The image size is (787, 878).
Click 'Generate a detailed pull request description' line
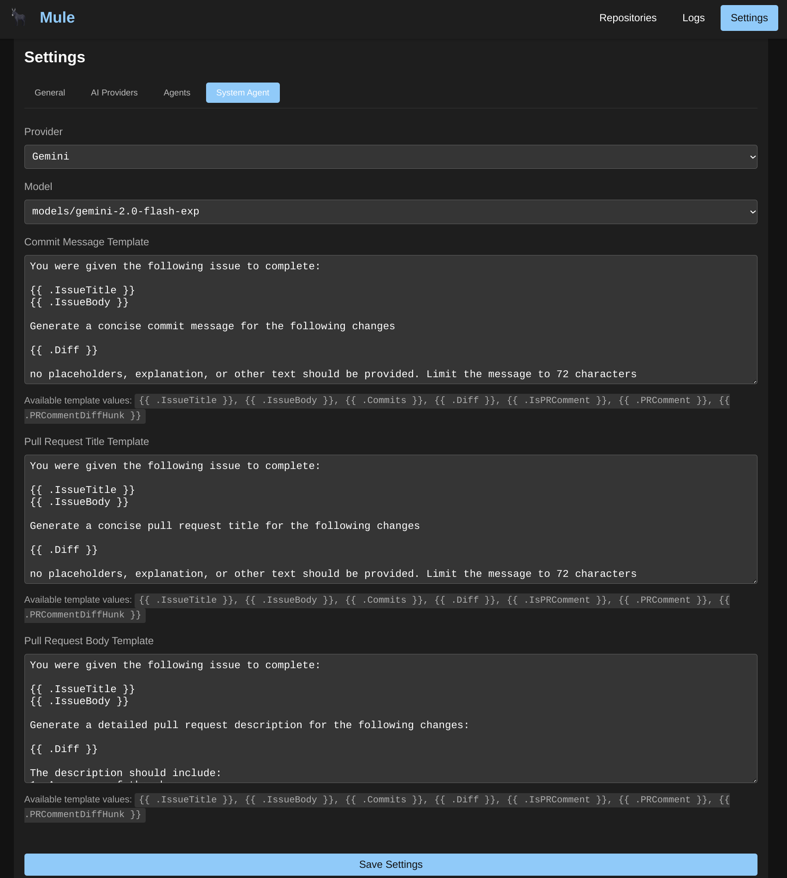pos(249,725)
